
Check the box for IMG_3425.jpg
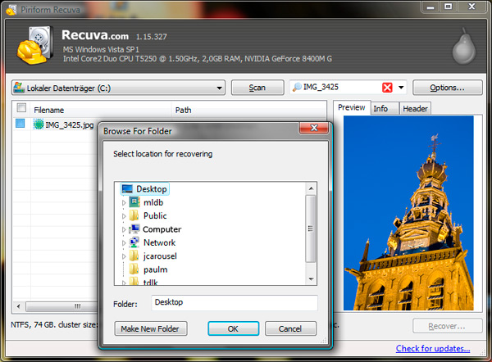pos(20,123)
